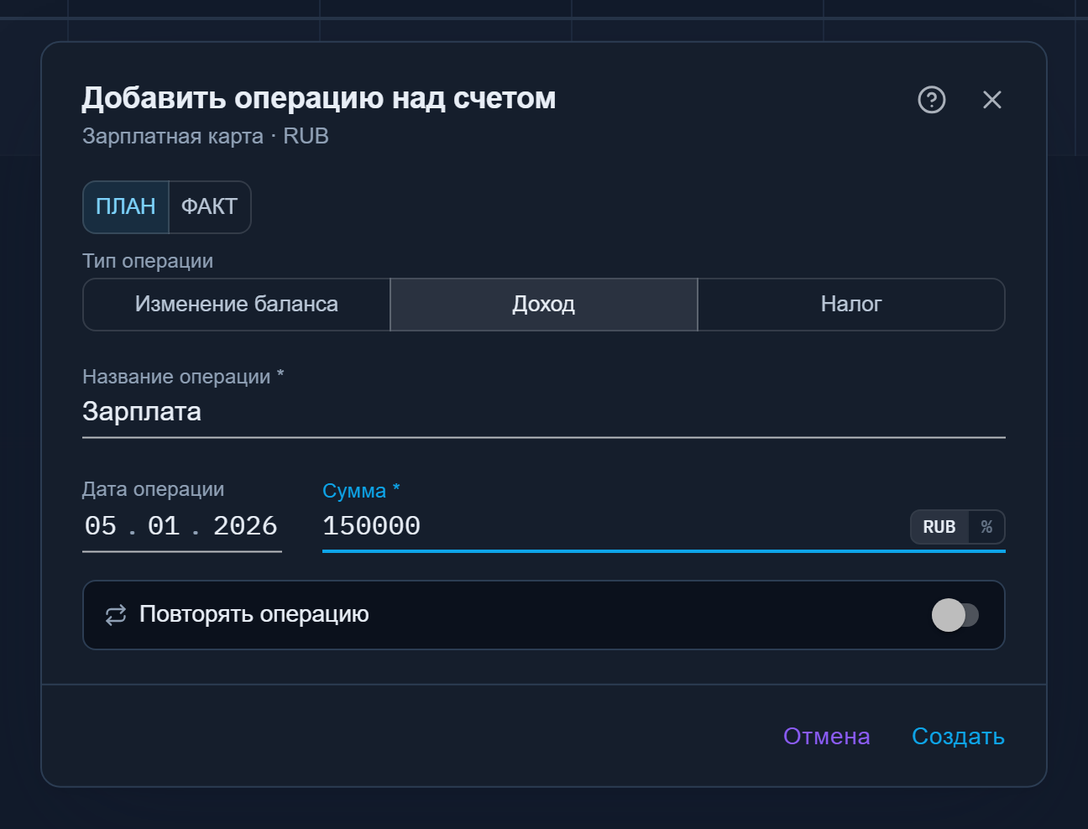Click the Зарплатная карта · RUB subtitle
The image size is (1088, 829).
(x=206, y=137)
